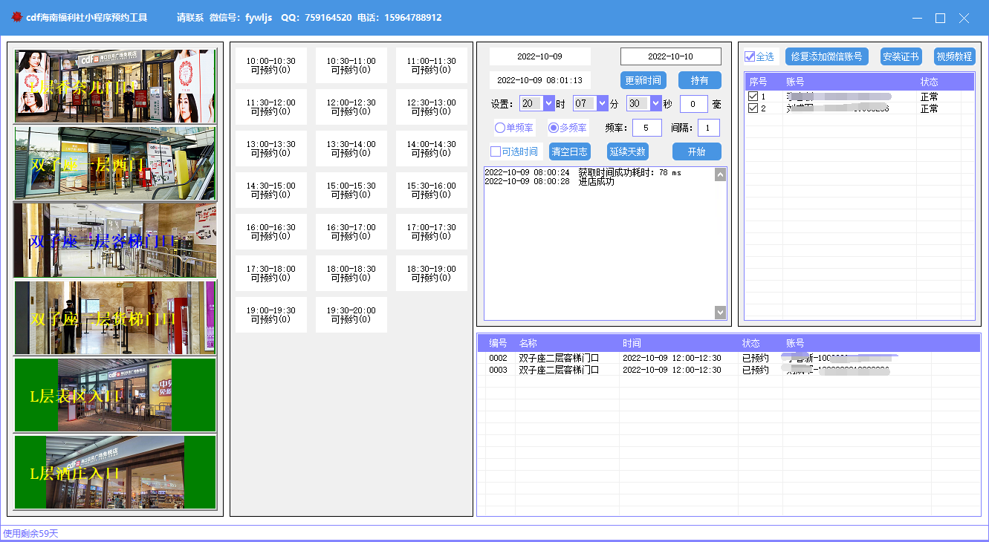The height and width of the screenshot is (542, 989).
Task: Click the 安装证书 button
Action: pyautogui.click(x=901, y=56)
